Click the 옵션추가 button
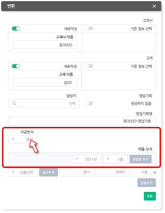The height and width of the screenshot is (213, 165). click(49, 172)
